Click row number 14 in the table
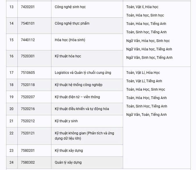This screenshot has height=170, width=196. click(12, 23)
